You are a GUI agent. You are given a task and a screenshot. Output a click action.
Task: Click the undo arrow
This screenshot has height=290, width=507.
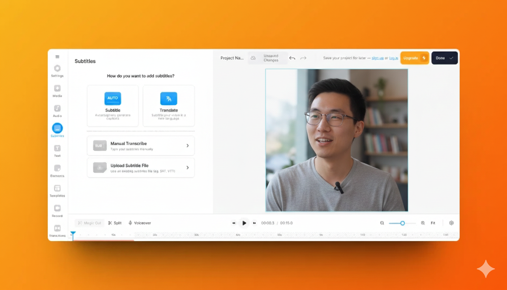[292, 58]
